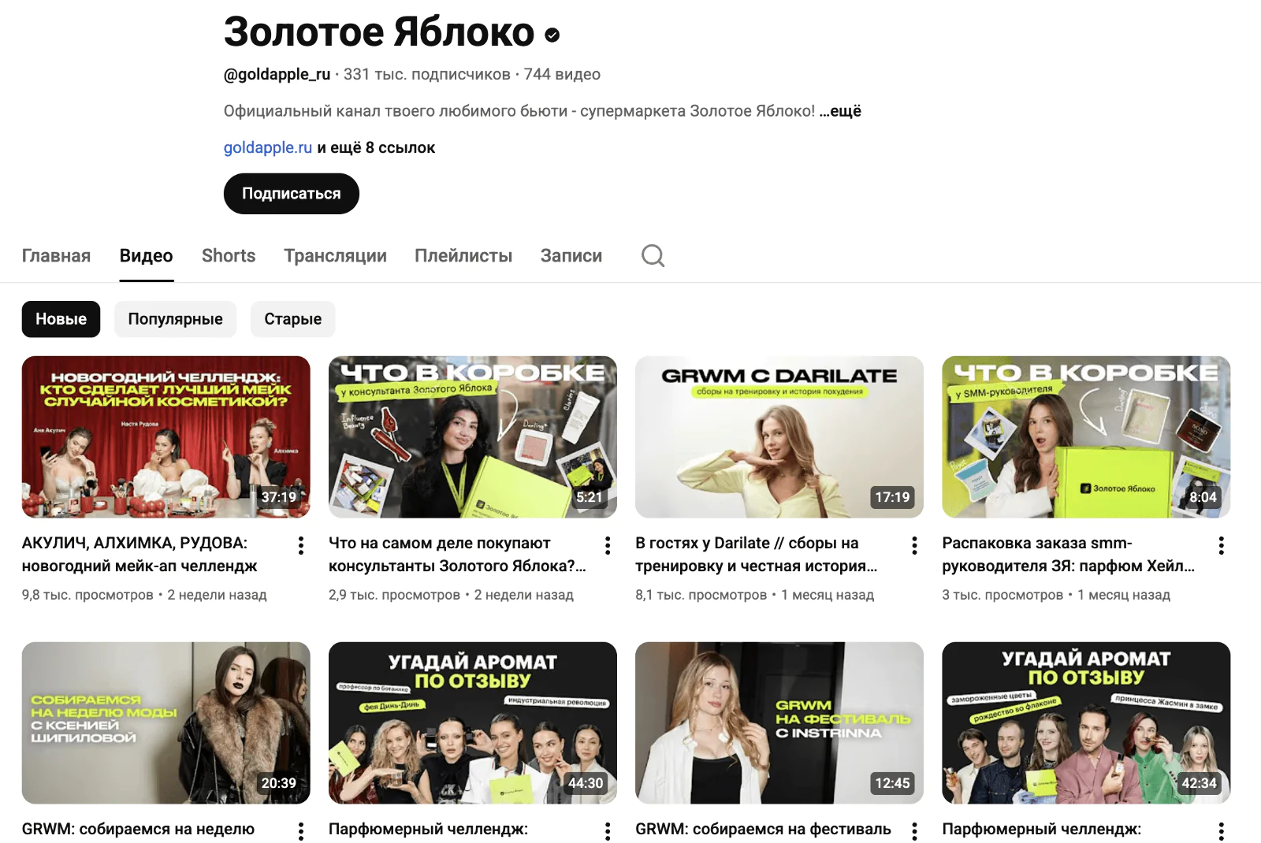Open menu for first Парфюмерный челлендж video
The width and height of the screenshot is (1261, 843).
click(x=608, y=830)
